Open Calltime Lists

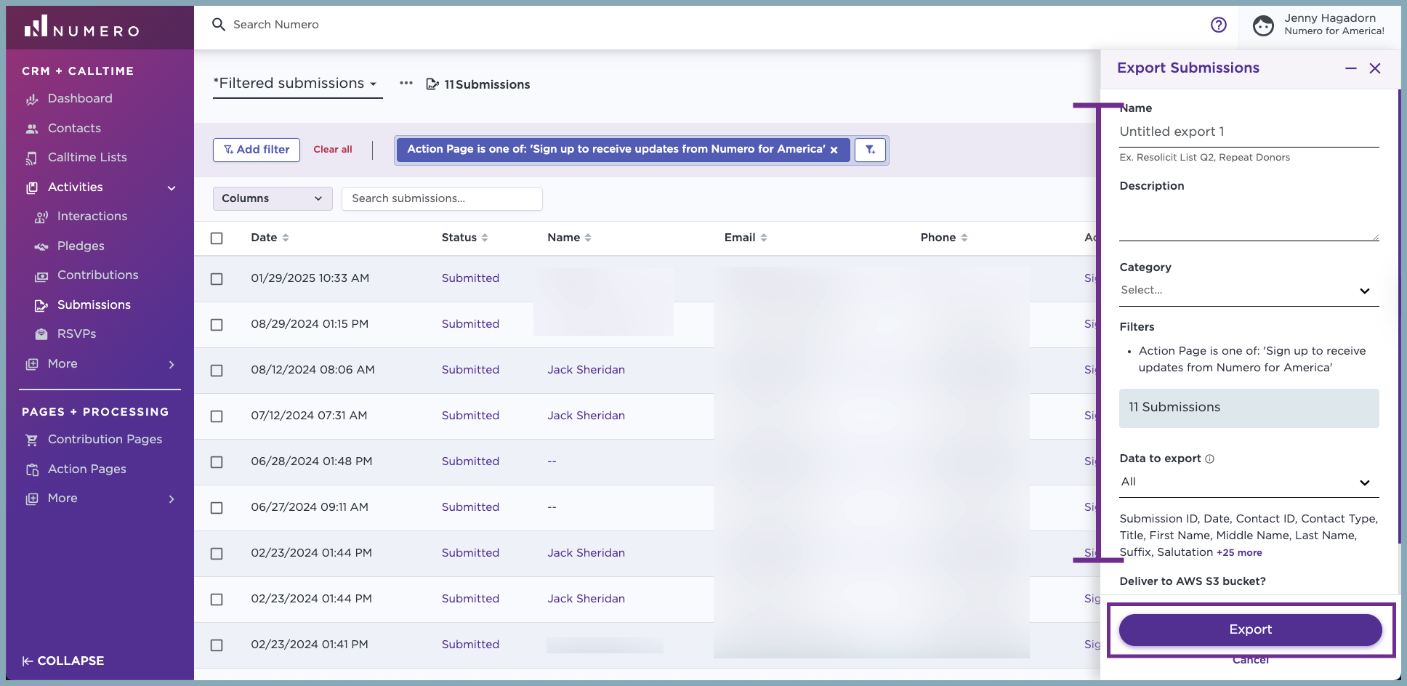pyautogui.click(x=87, y=158)
